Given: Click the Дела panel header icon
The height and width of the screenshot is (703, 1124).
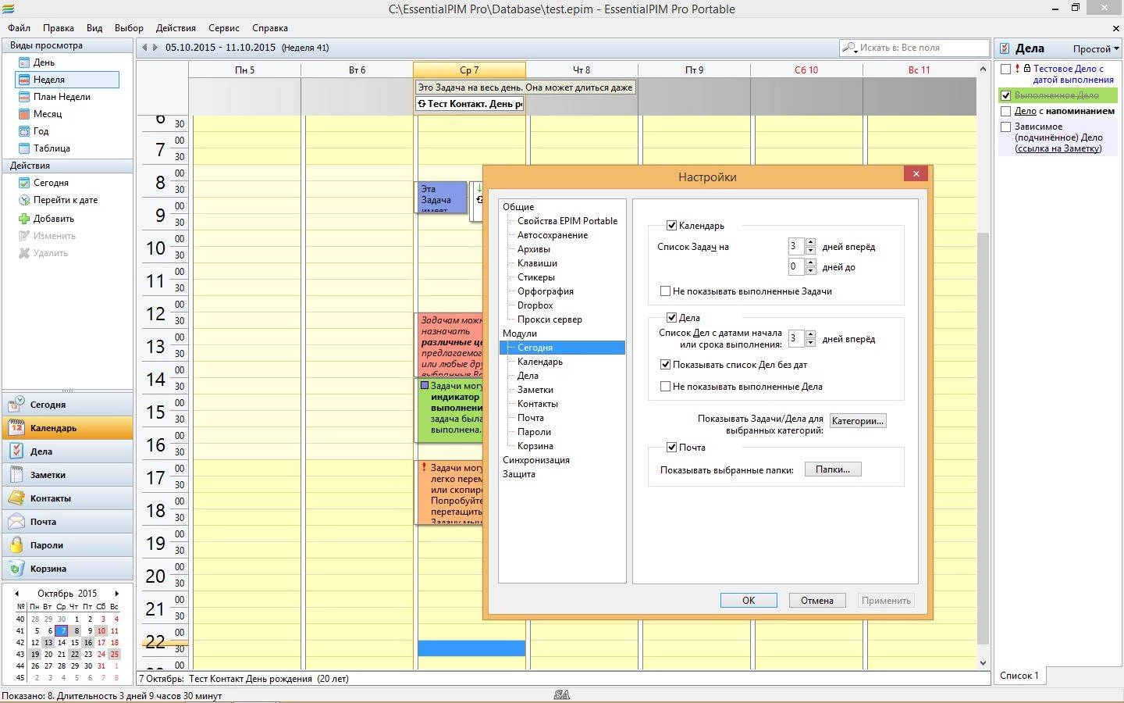Looking at the screenshot, I should (1005, 48).
